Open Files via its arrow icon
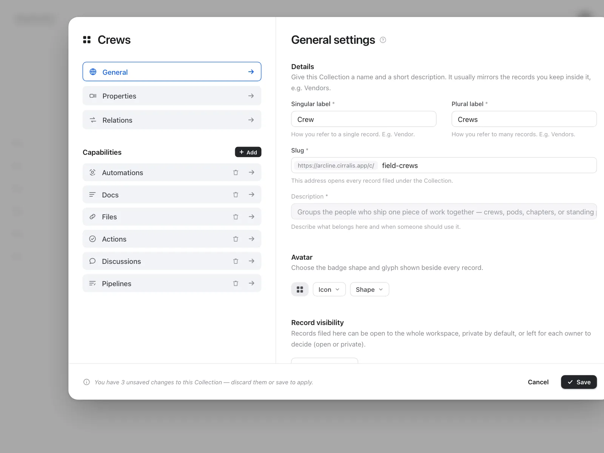The image size is (604, 453). (251, 217)
